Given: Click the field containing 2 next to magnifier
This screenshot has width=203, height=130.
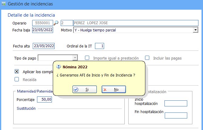Looking at the screenshot, I should (x=66, y=23).
